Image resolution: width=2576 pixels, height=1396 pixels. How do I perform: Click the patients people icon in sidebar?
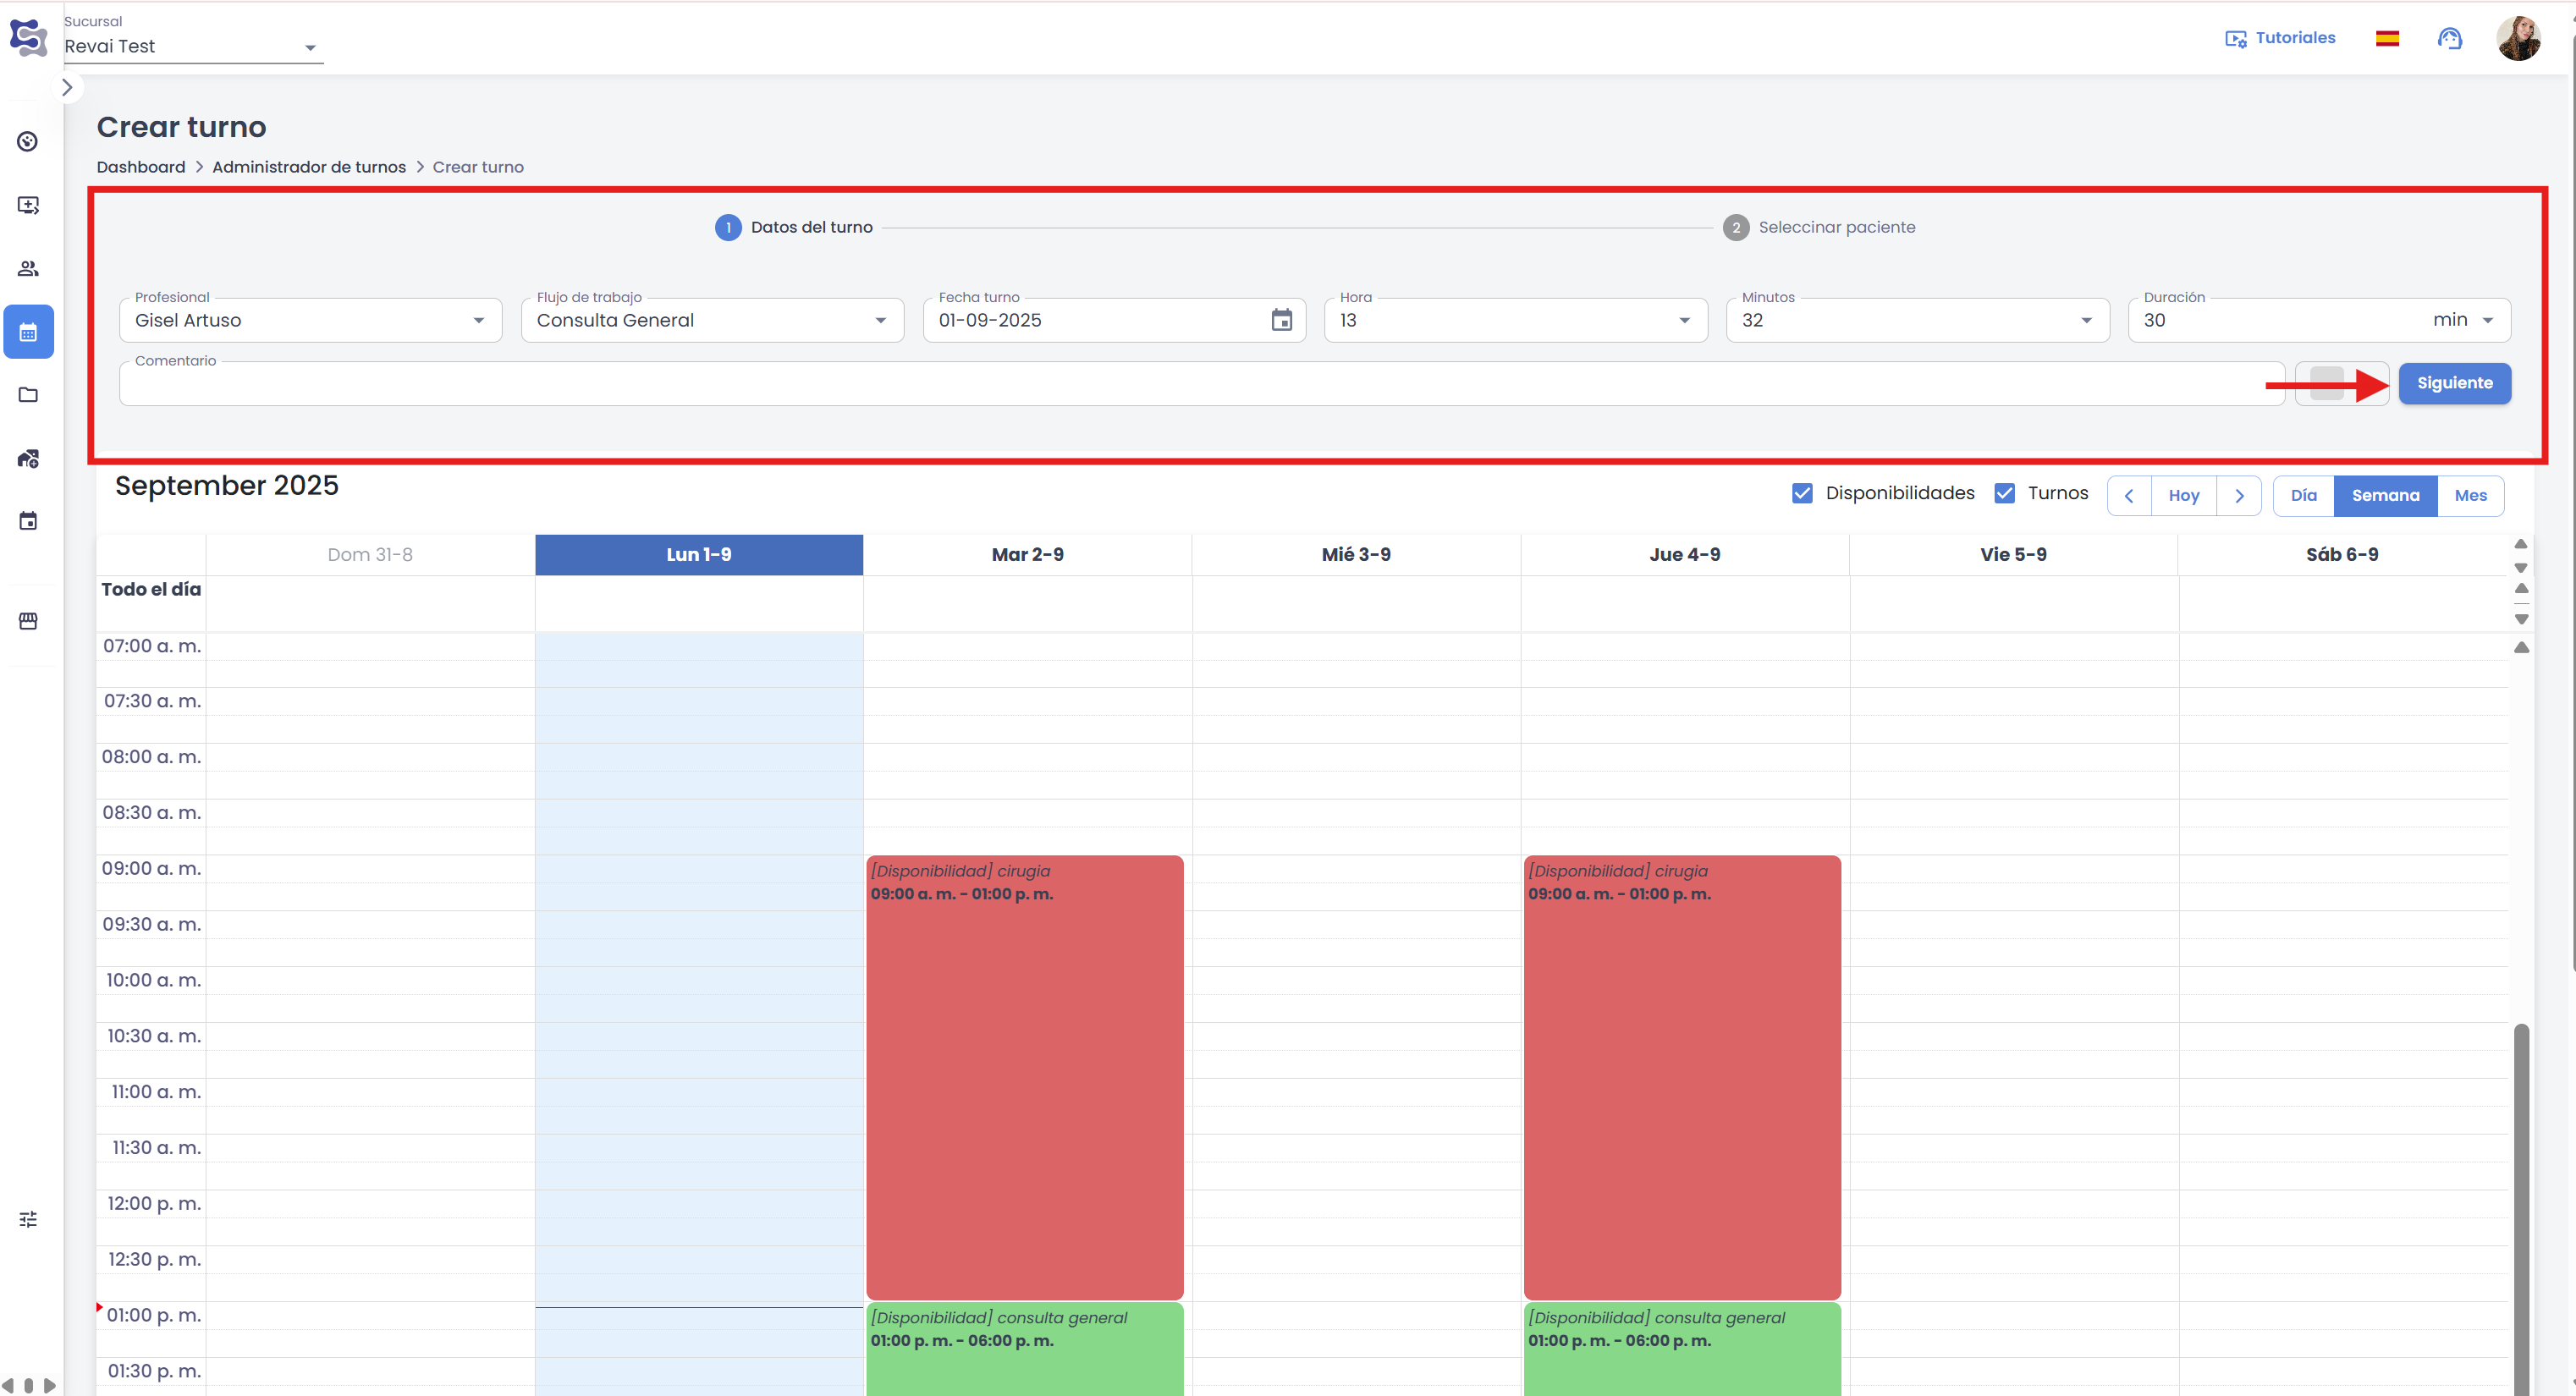click(x=28, y=268)
